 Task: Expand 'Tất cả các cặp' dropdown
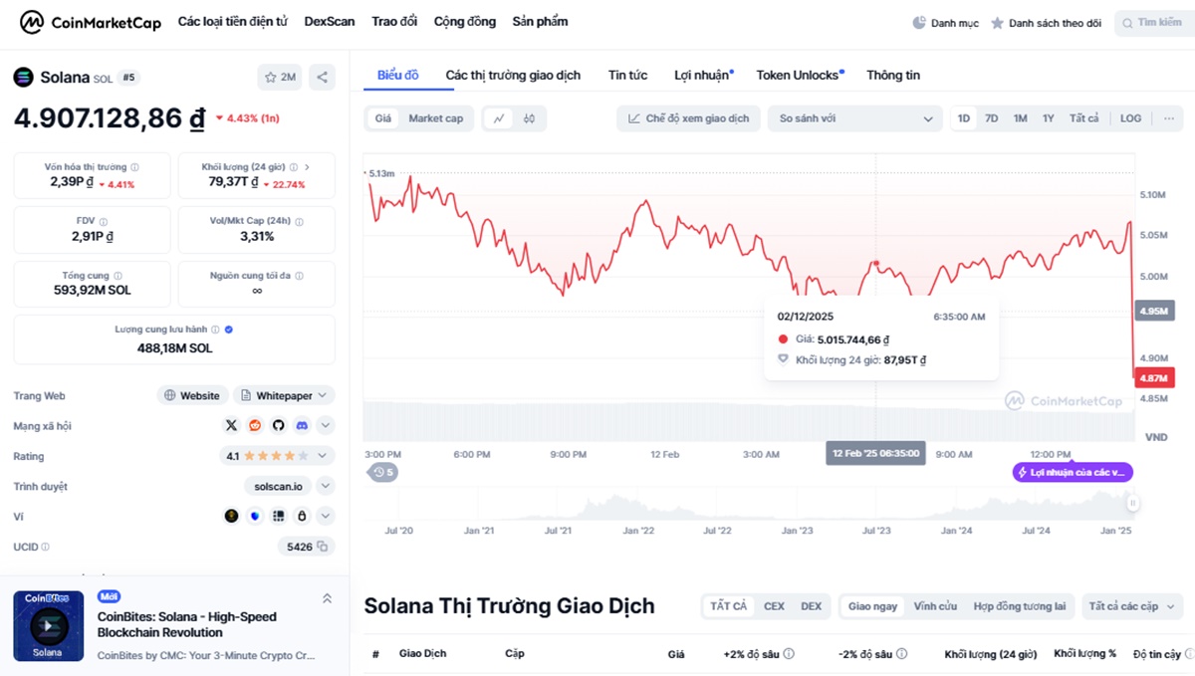tap(1131, 606)
